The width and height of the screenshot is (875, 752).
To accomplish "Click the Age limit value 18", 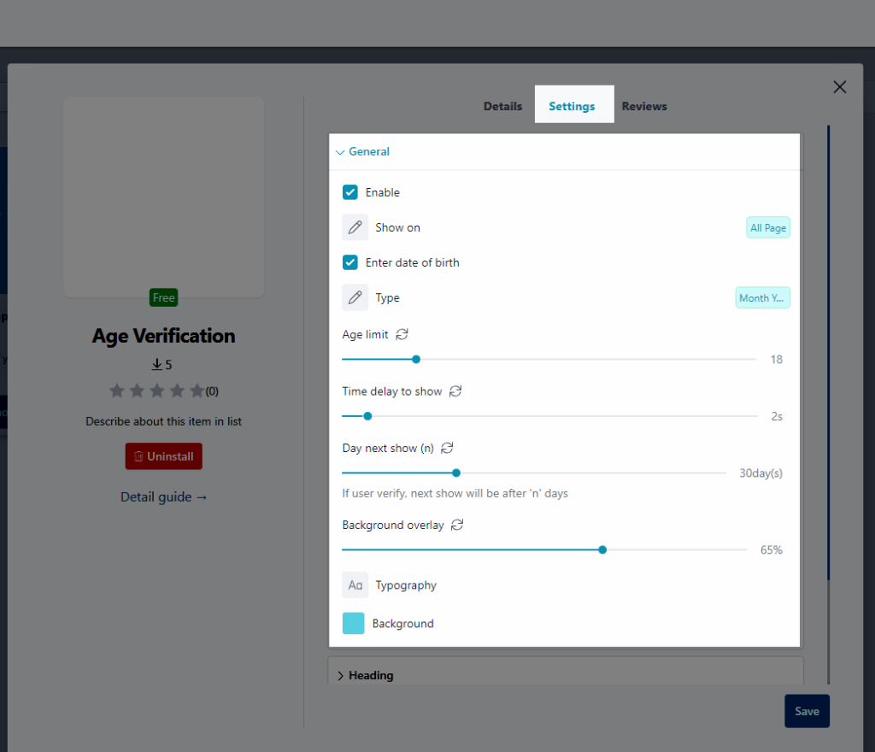I will click(776, 359).
